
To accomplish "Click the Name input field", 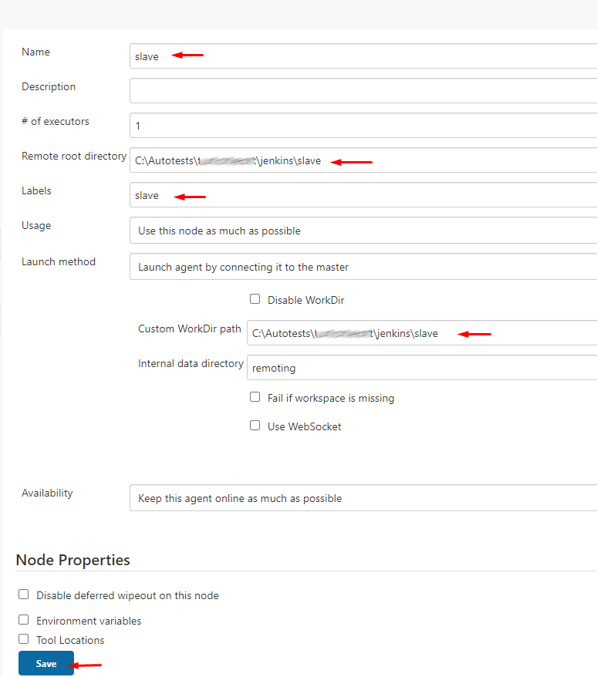I will click(x=363, y=56).
